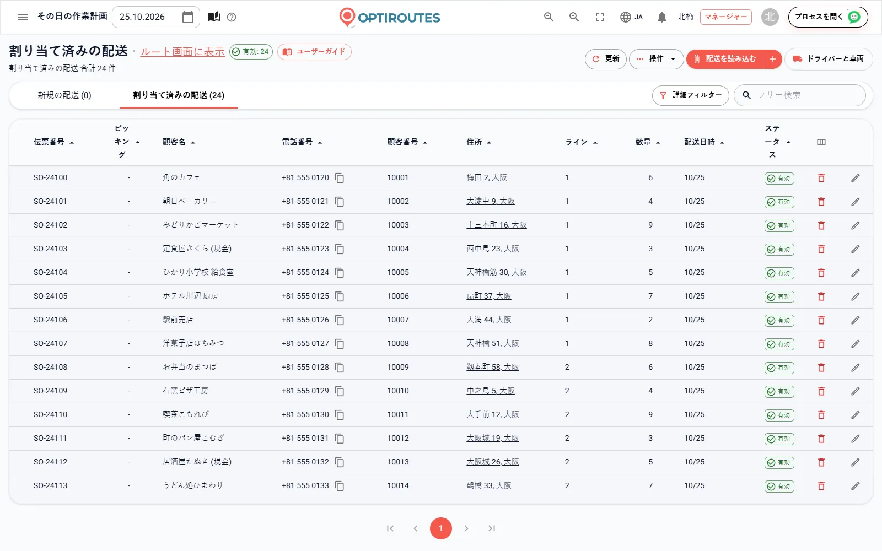Open 詳細フィルター filter
Viewport: 882px width, 551px height.
tap(691, 95)
